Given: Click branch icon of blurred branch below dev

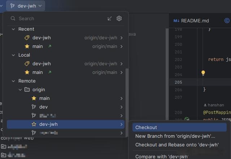Looking at the screenshot, I should [x=34, y=116].
